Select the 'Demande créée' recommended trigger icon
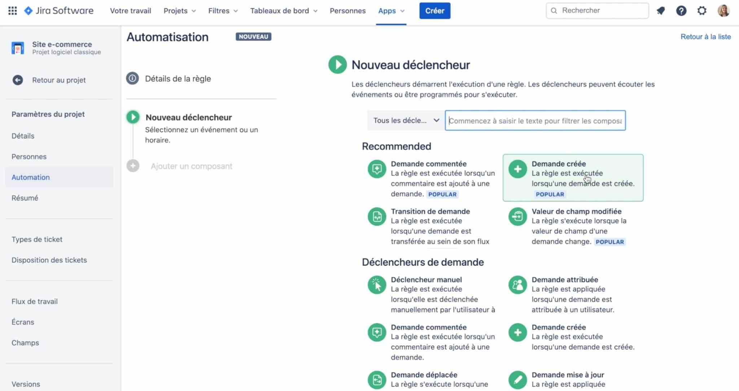The height and width of the screenshot is (391, 739). coord(517,168)
